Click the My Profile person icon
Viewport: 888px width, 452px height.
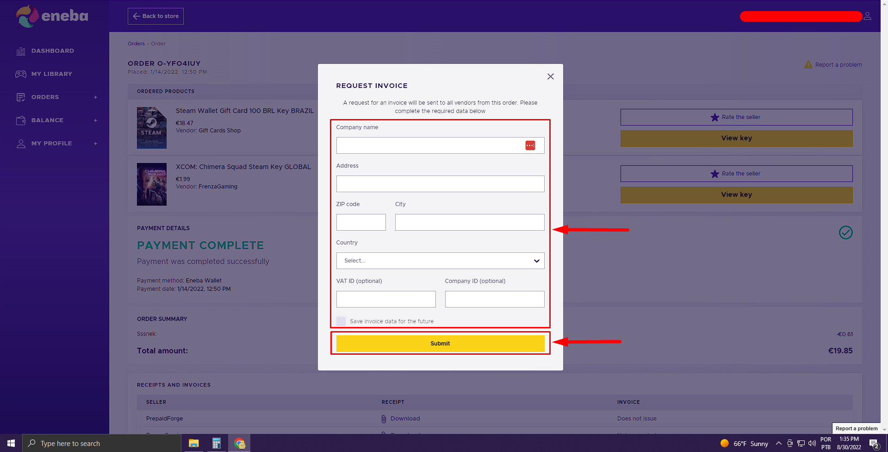point(21,144)
